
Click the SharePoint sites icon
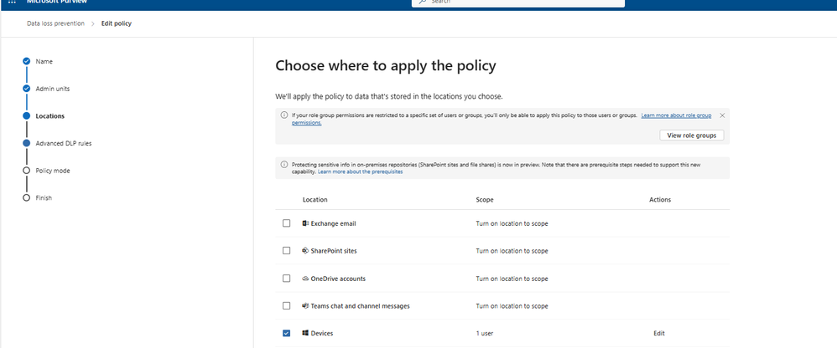coord(305,251)
